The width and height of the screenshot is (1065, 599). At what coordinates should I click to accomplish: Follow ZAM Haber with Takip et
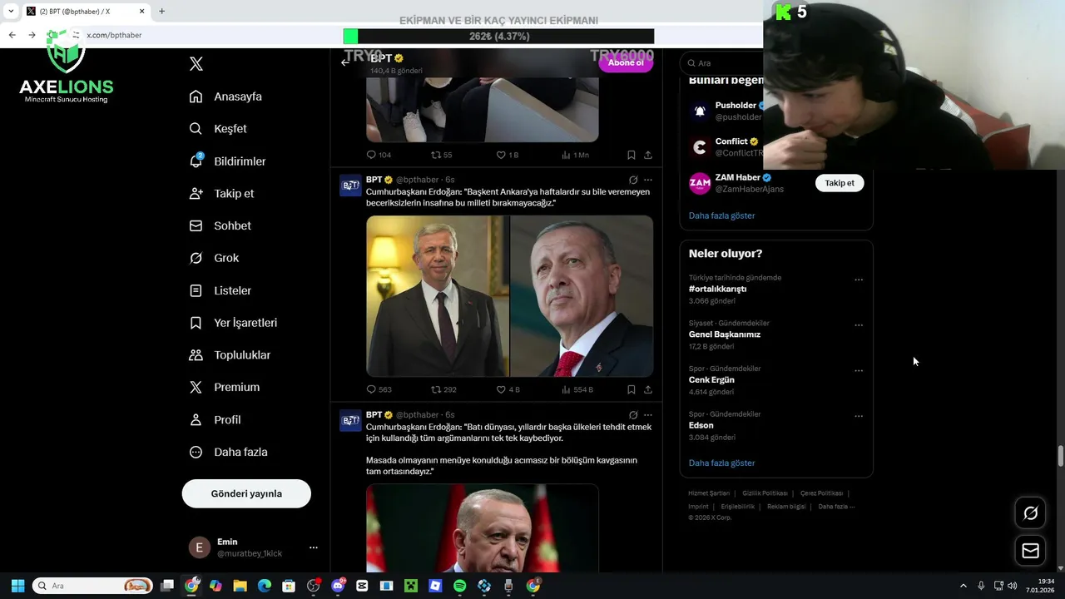click(x=840, y=183)
